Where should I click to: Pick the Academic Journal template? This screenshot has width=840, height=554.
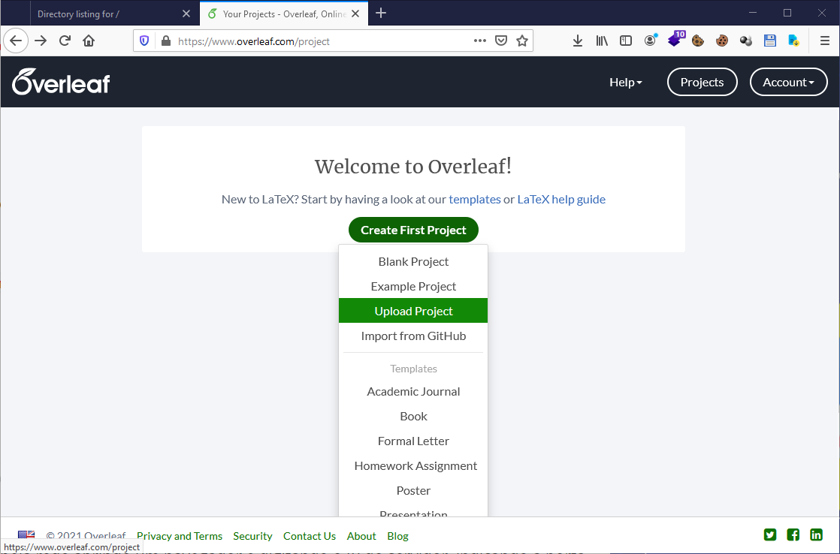click(x=413, y=392)
